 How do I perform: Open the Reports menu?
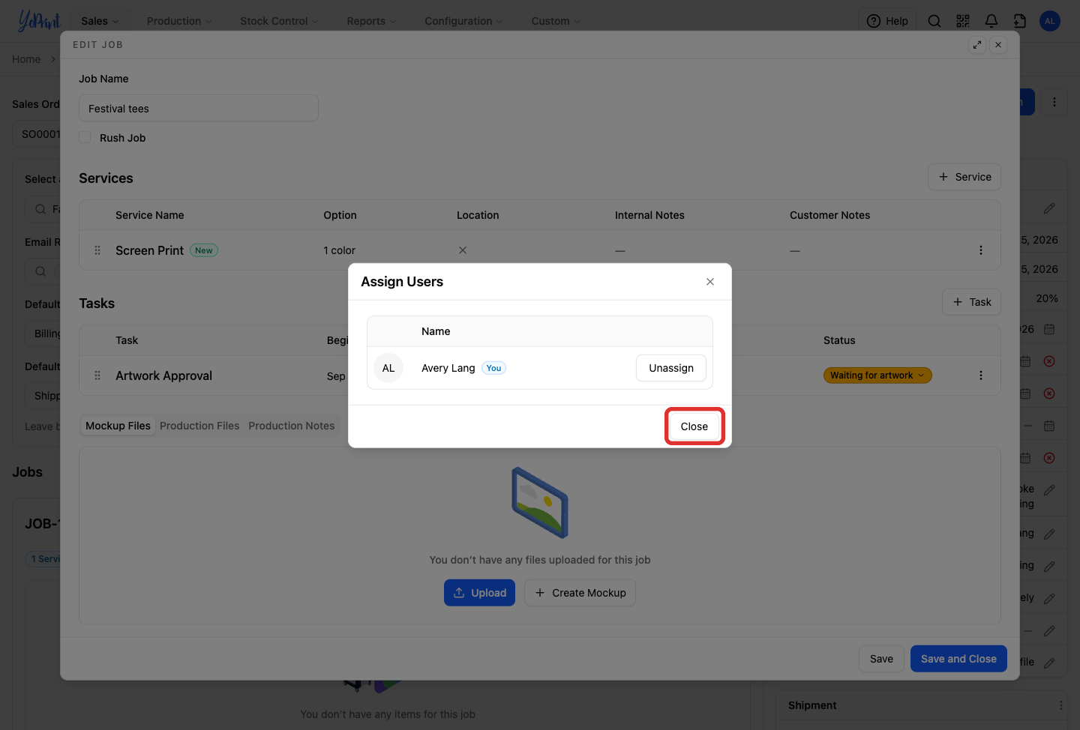[x=371, y=21]
